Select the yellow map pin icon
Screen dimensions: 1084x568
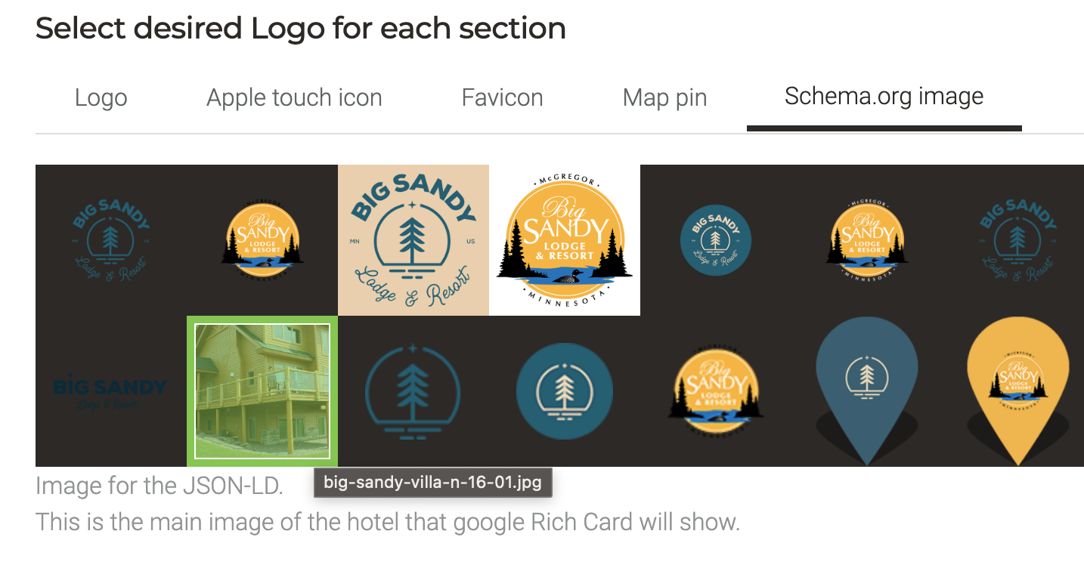pyautogui.click(x=1018, y=387)
